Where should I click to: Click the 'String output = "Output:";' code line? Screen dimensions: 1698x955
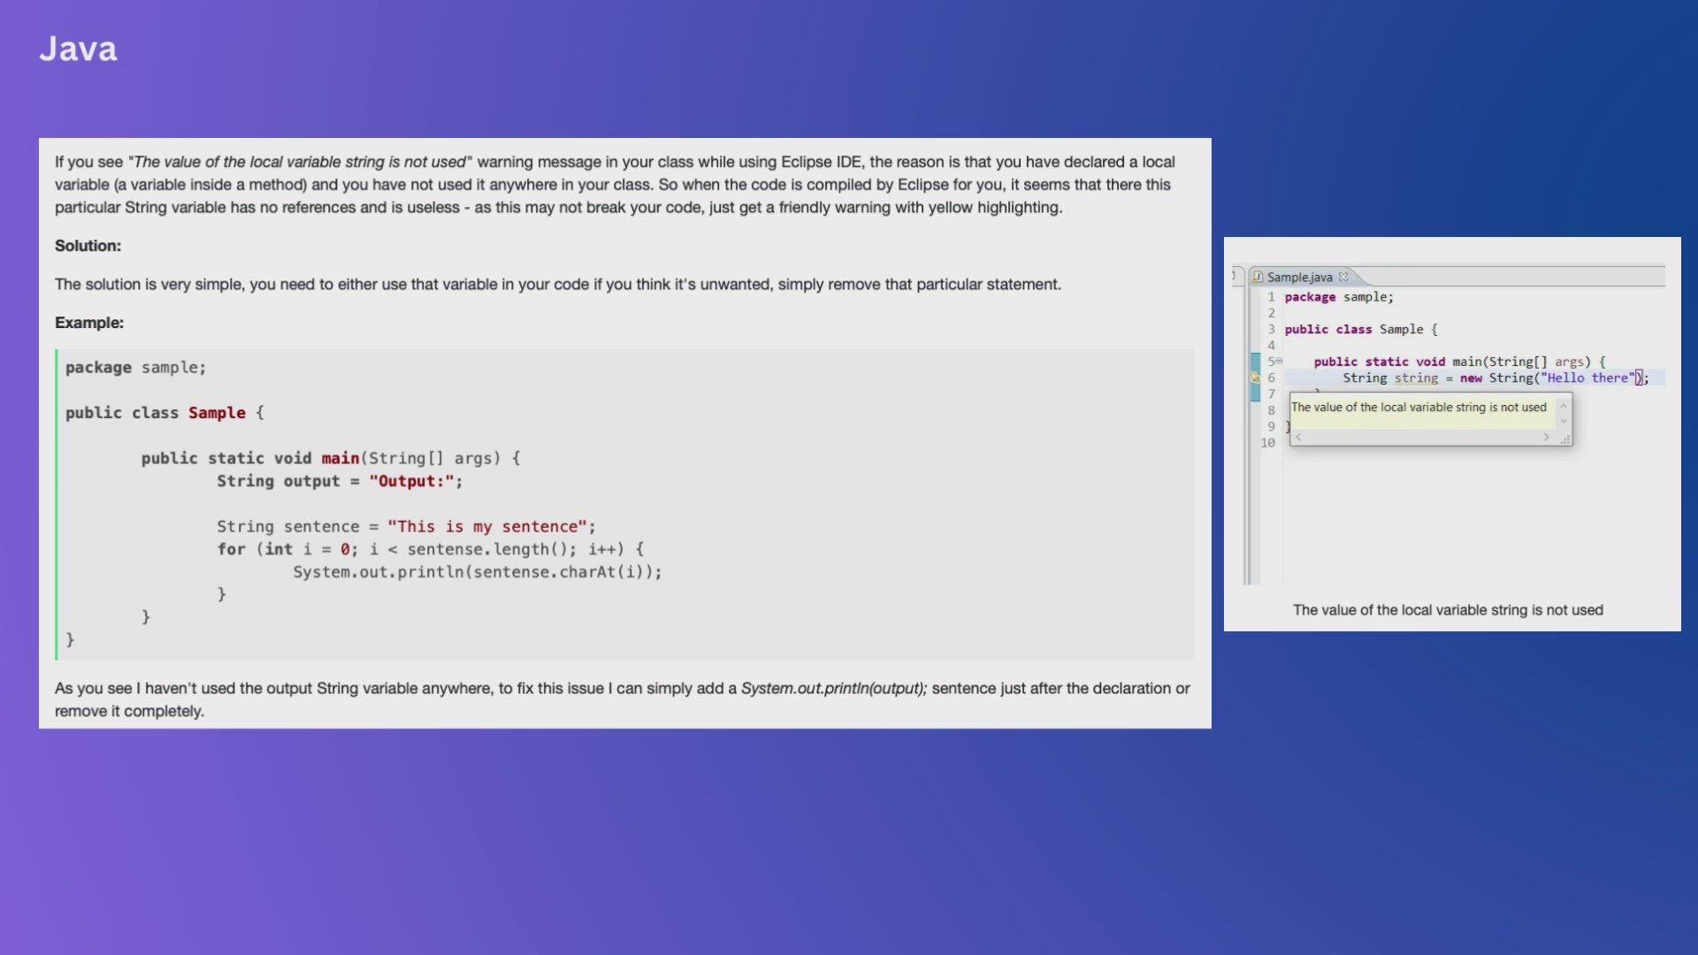tap(340, 481)
